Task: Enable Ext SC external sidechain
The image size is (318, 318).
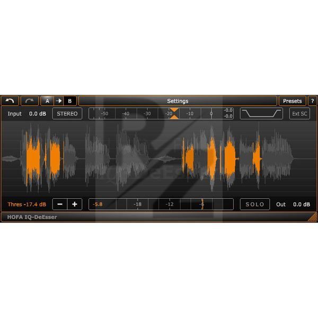Action: point(299,113)
